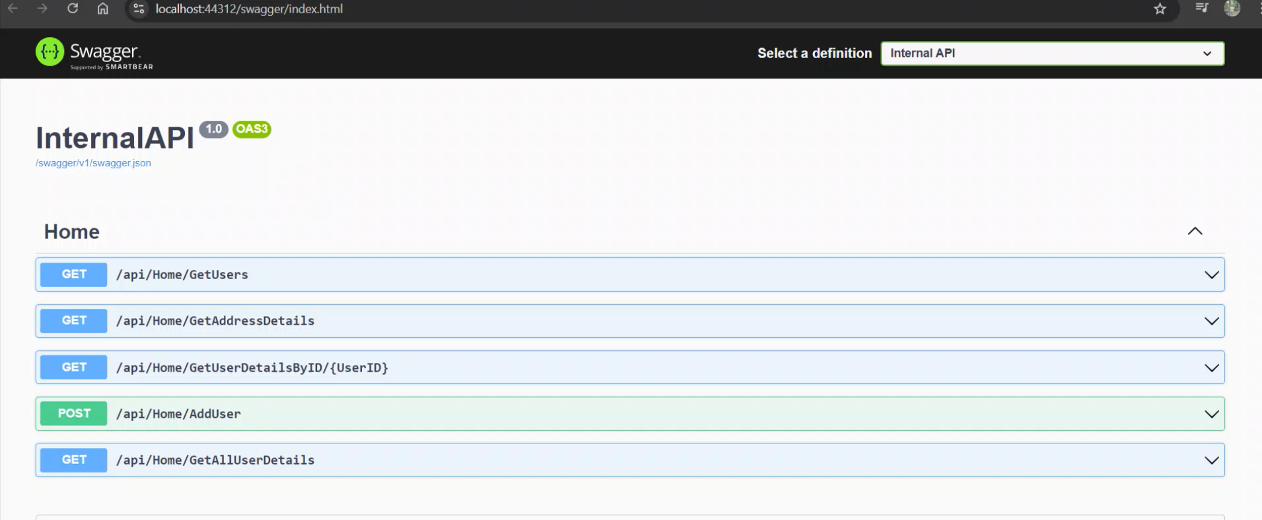This screenshot has width=1262, height=520.
Task: View site information icon in address bar
Action: [139, 9]
